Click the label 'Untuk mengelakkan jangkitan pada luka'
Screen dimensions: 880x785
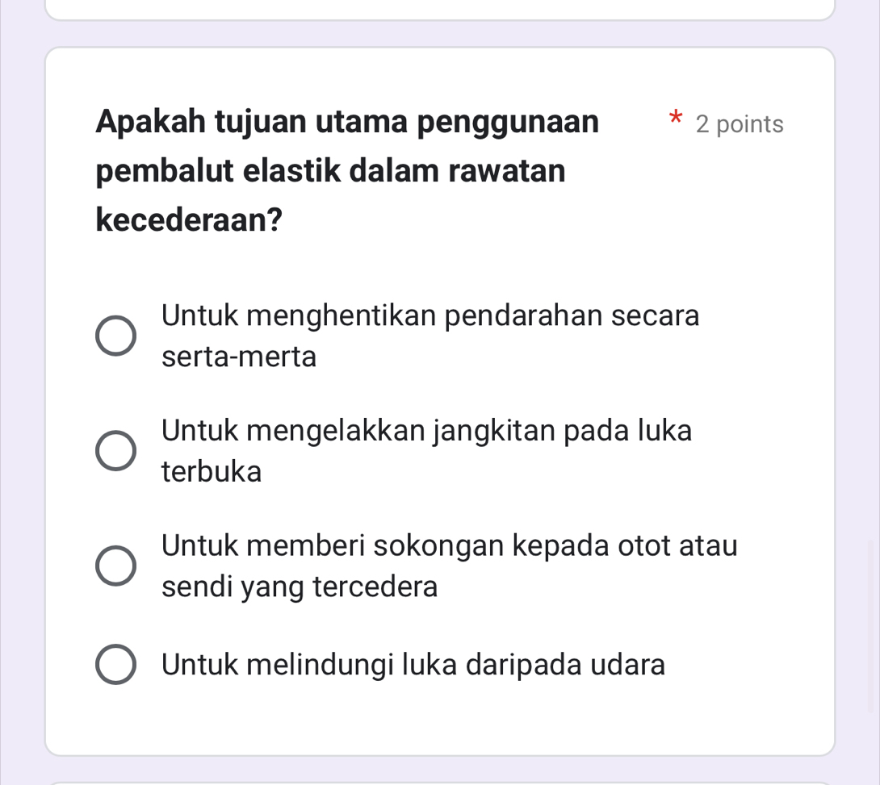point(426,431)
